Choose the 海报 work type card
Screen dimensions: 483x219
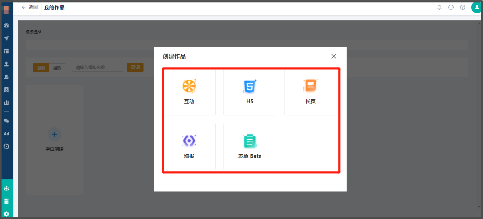pyautogui.click(x=190, y=146)
